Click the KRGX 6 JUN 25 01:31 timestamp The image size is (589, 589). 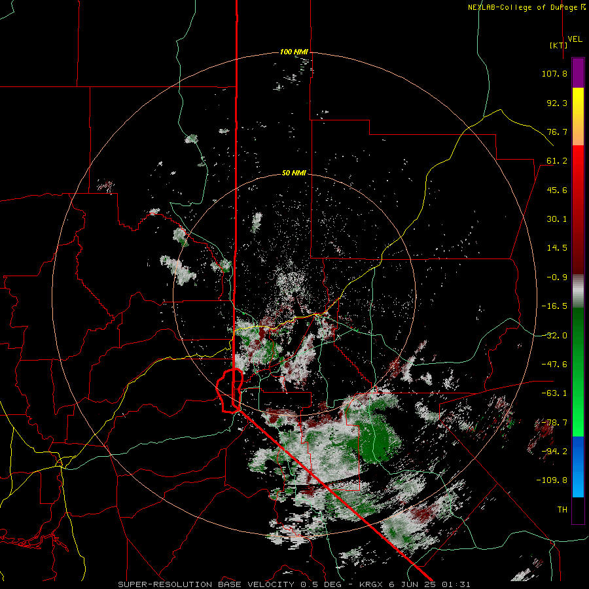click(415, 584)
